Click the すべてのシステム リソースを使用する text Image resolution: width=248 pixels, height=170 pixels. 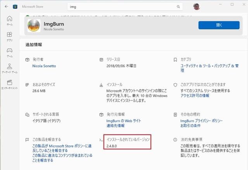pyautogui.click(x=205, y=91)
